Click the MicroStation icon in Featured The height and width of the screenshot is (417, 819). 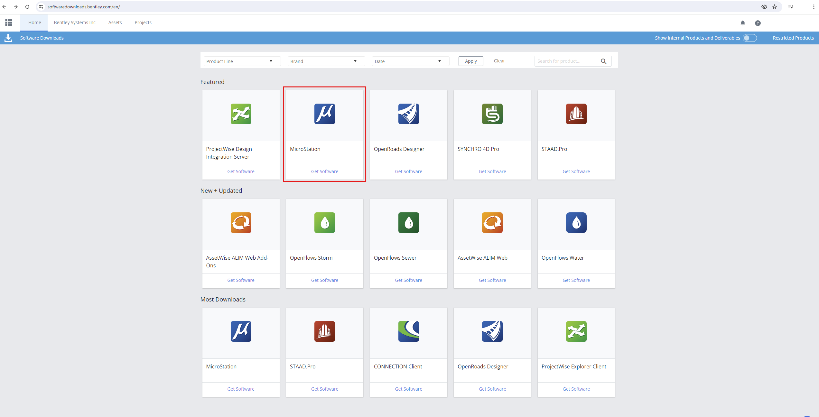coord(324,114)
